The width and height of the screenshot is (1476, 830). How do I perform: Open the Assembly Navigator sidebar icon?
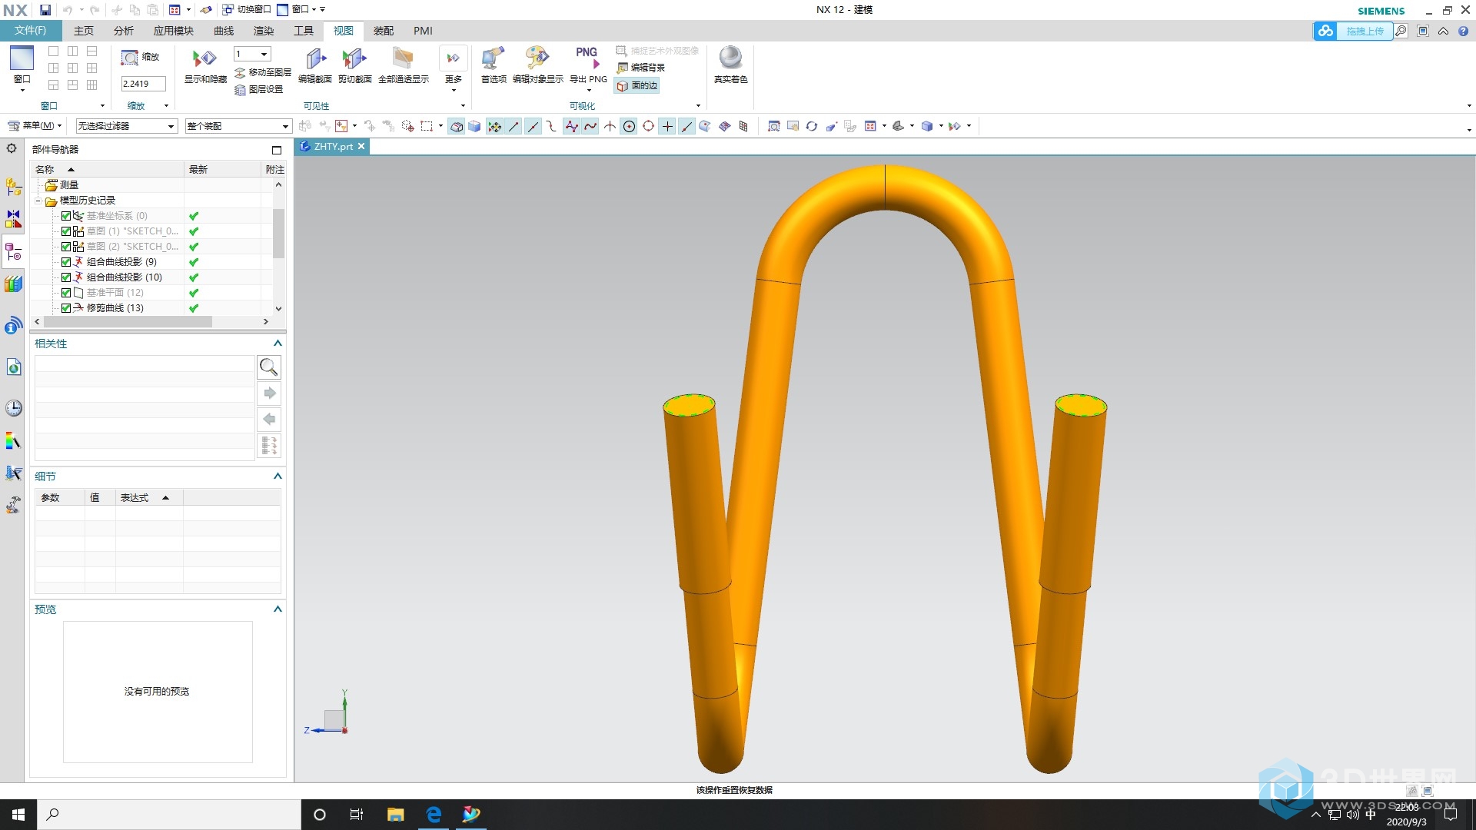point(13,187)
